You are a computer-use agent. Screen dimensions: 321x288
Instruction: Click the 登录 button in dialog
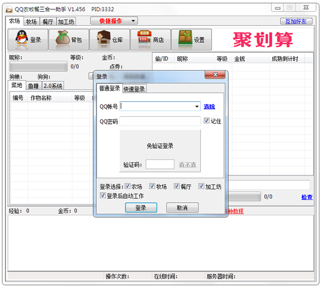point(141,208)
